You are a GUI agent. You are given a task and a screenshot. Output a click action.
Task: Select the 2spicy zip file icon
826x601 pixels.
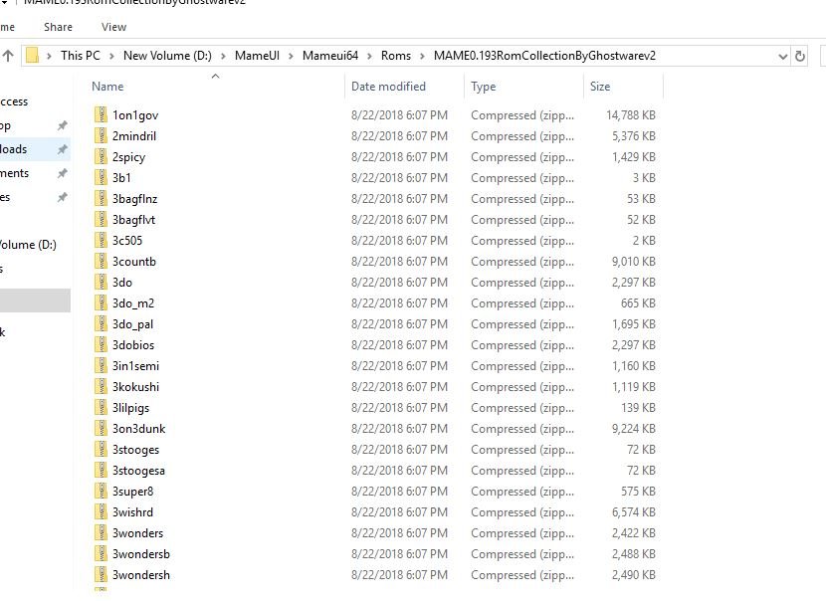pyautogui.click(x=101, y=157)
